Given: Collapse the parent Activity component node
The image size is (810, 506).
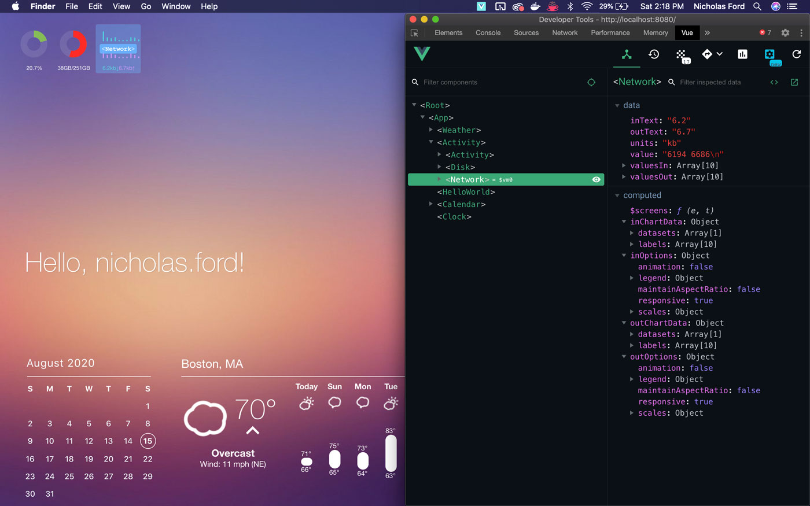Looking at the screenshot, I should pyautogui.click(x=431, y=142).
